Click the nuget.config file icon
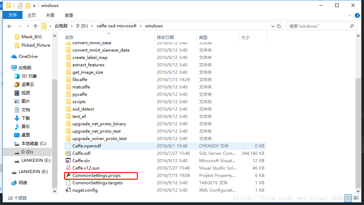This screenshot has height=205, width=364. tap(68, 190)
